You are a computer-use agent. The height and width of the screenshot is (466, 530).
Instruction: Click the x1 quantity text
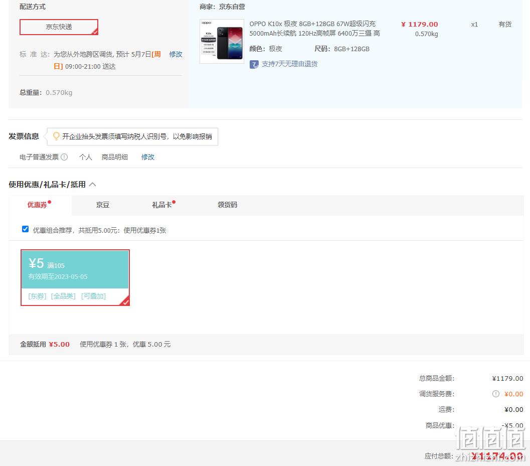pyautogui.click(x=474, y=25)
